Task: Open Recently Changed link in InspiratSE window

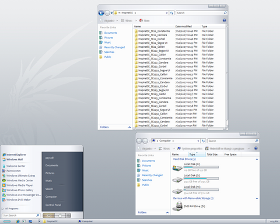Action: [x=114, y=47]
